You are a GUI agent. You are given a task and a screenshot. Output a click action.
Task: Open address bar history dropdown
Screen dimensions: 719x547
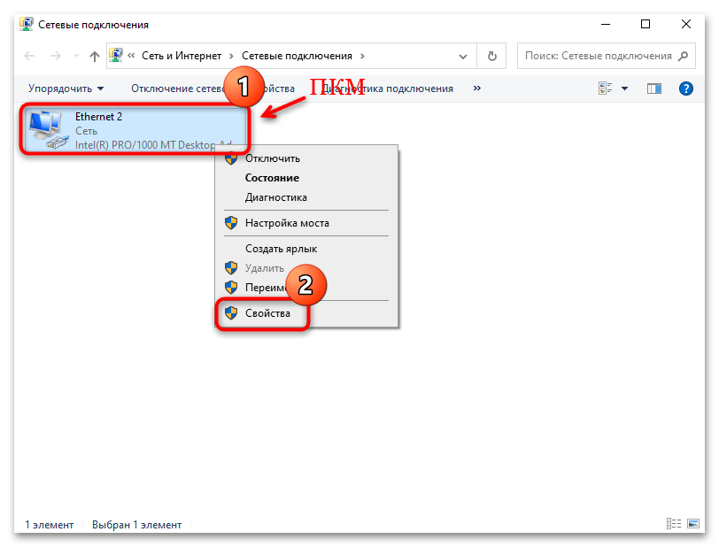pos(463,57)
